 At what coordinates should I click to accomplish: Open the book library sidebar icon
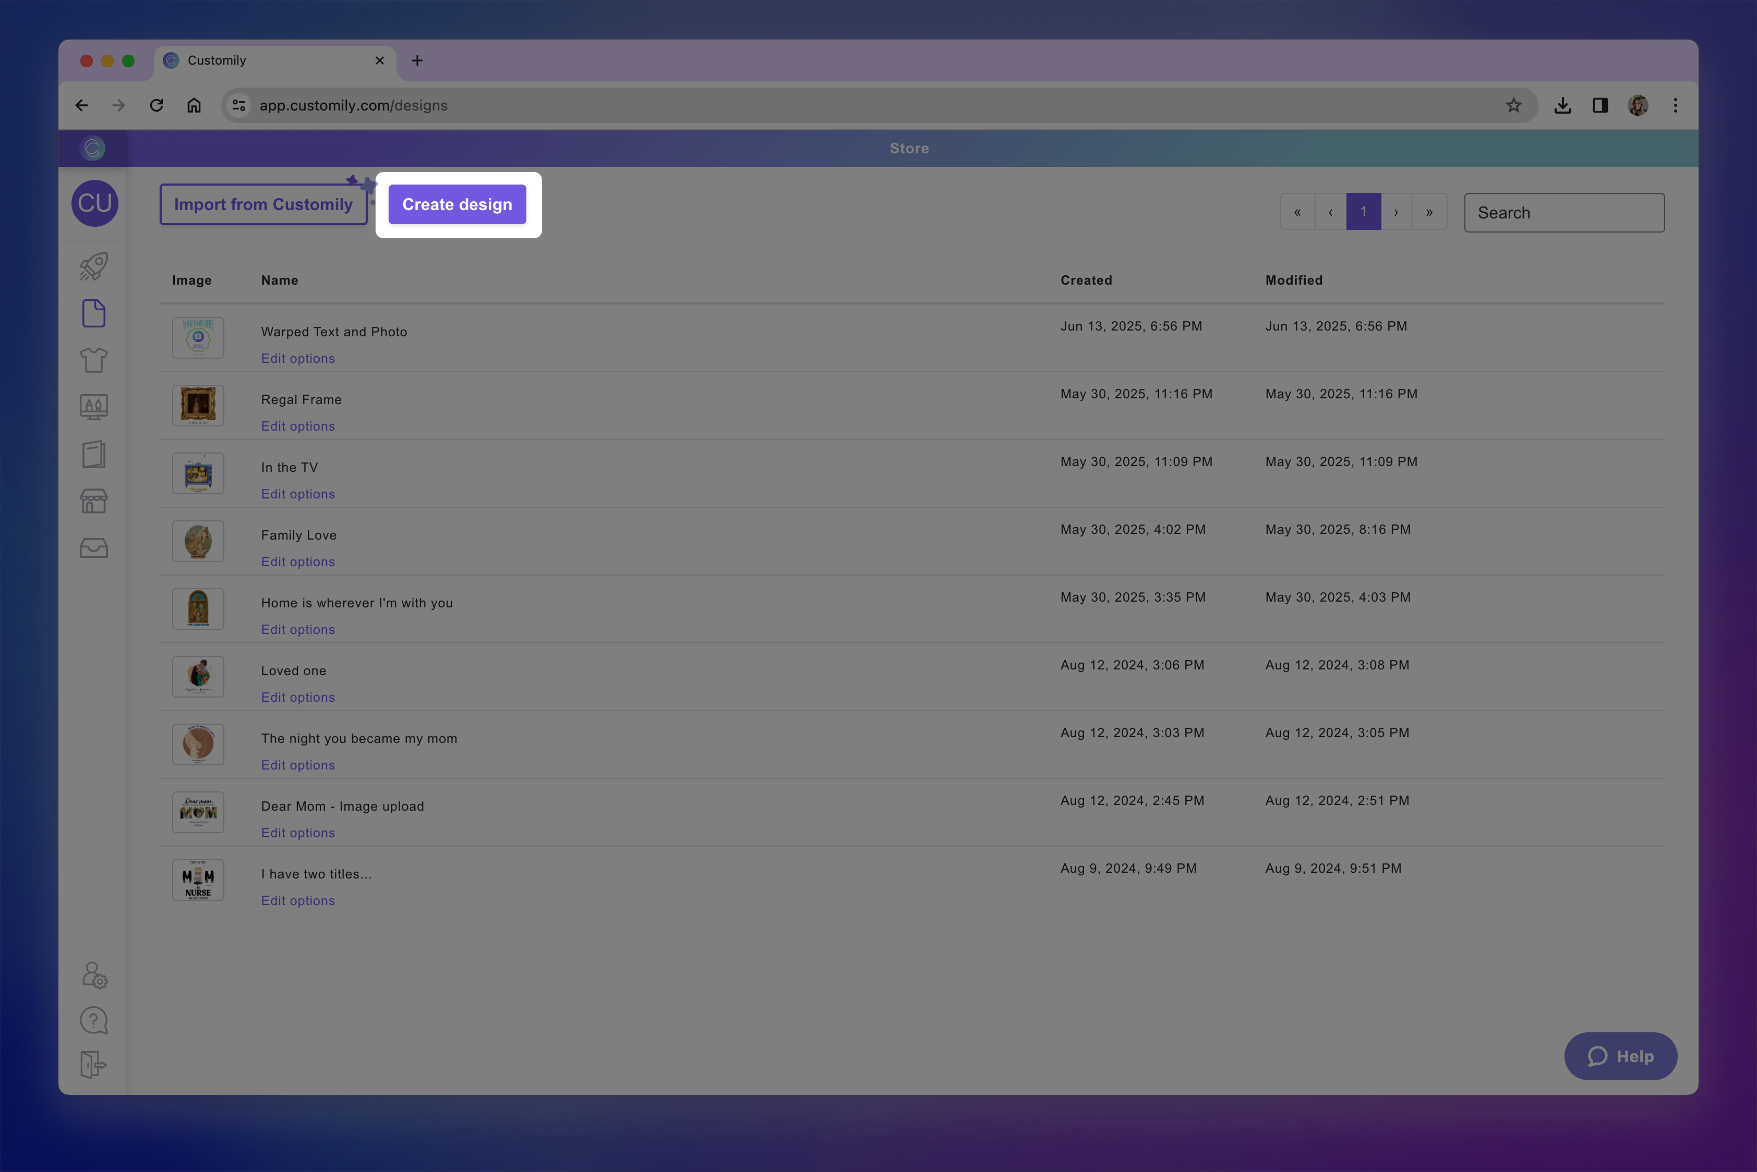pyautogui.click(x=93, y=455)
